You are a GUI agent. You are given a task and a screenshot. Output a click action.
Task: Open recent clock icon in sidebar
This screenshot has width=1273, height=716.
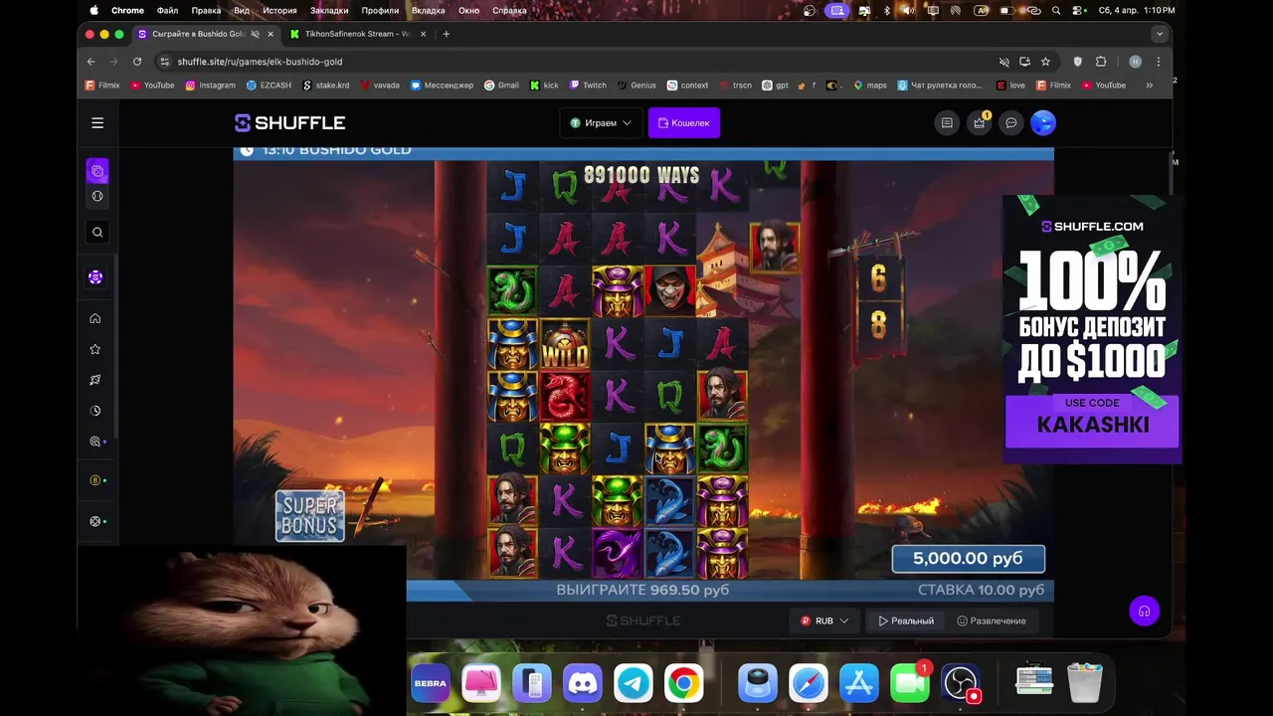point(95,411)
